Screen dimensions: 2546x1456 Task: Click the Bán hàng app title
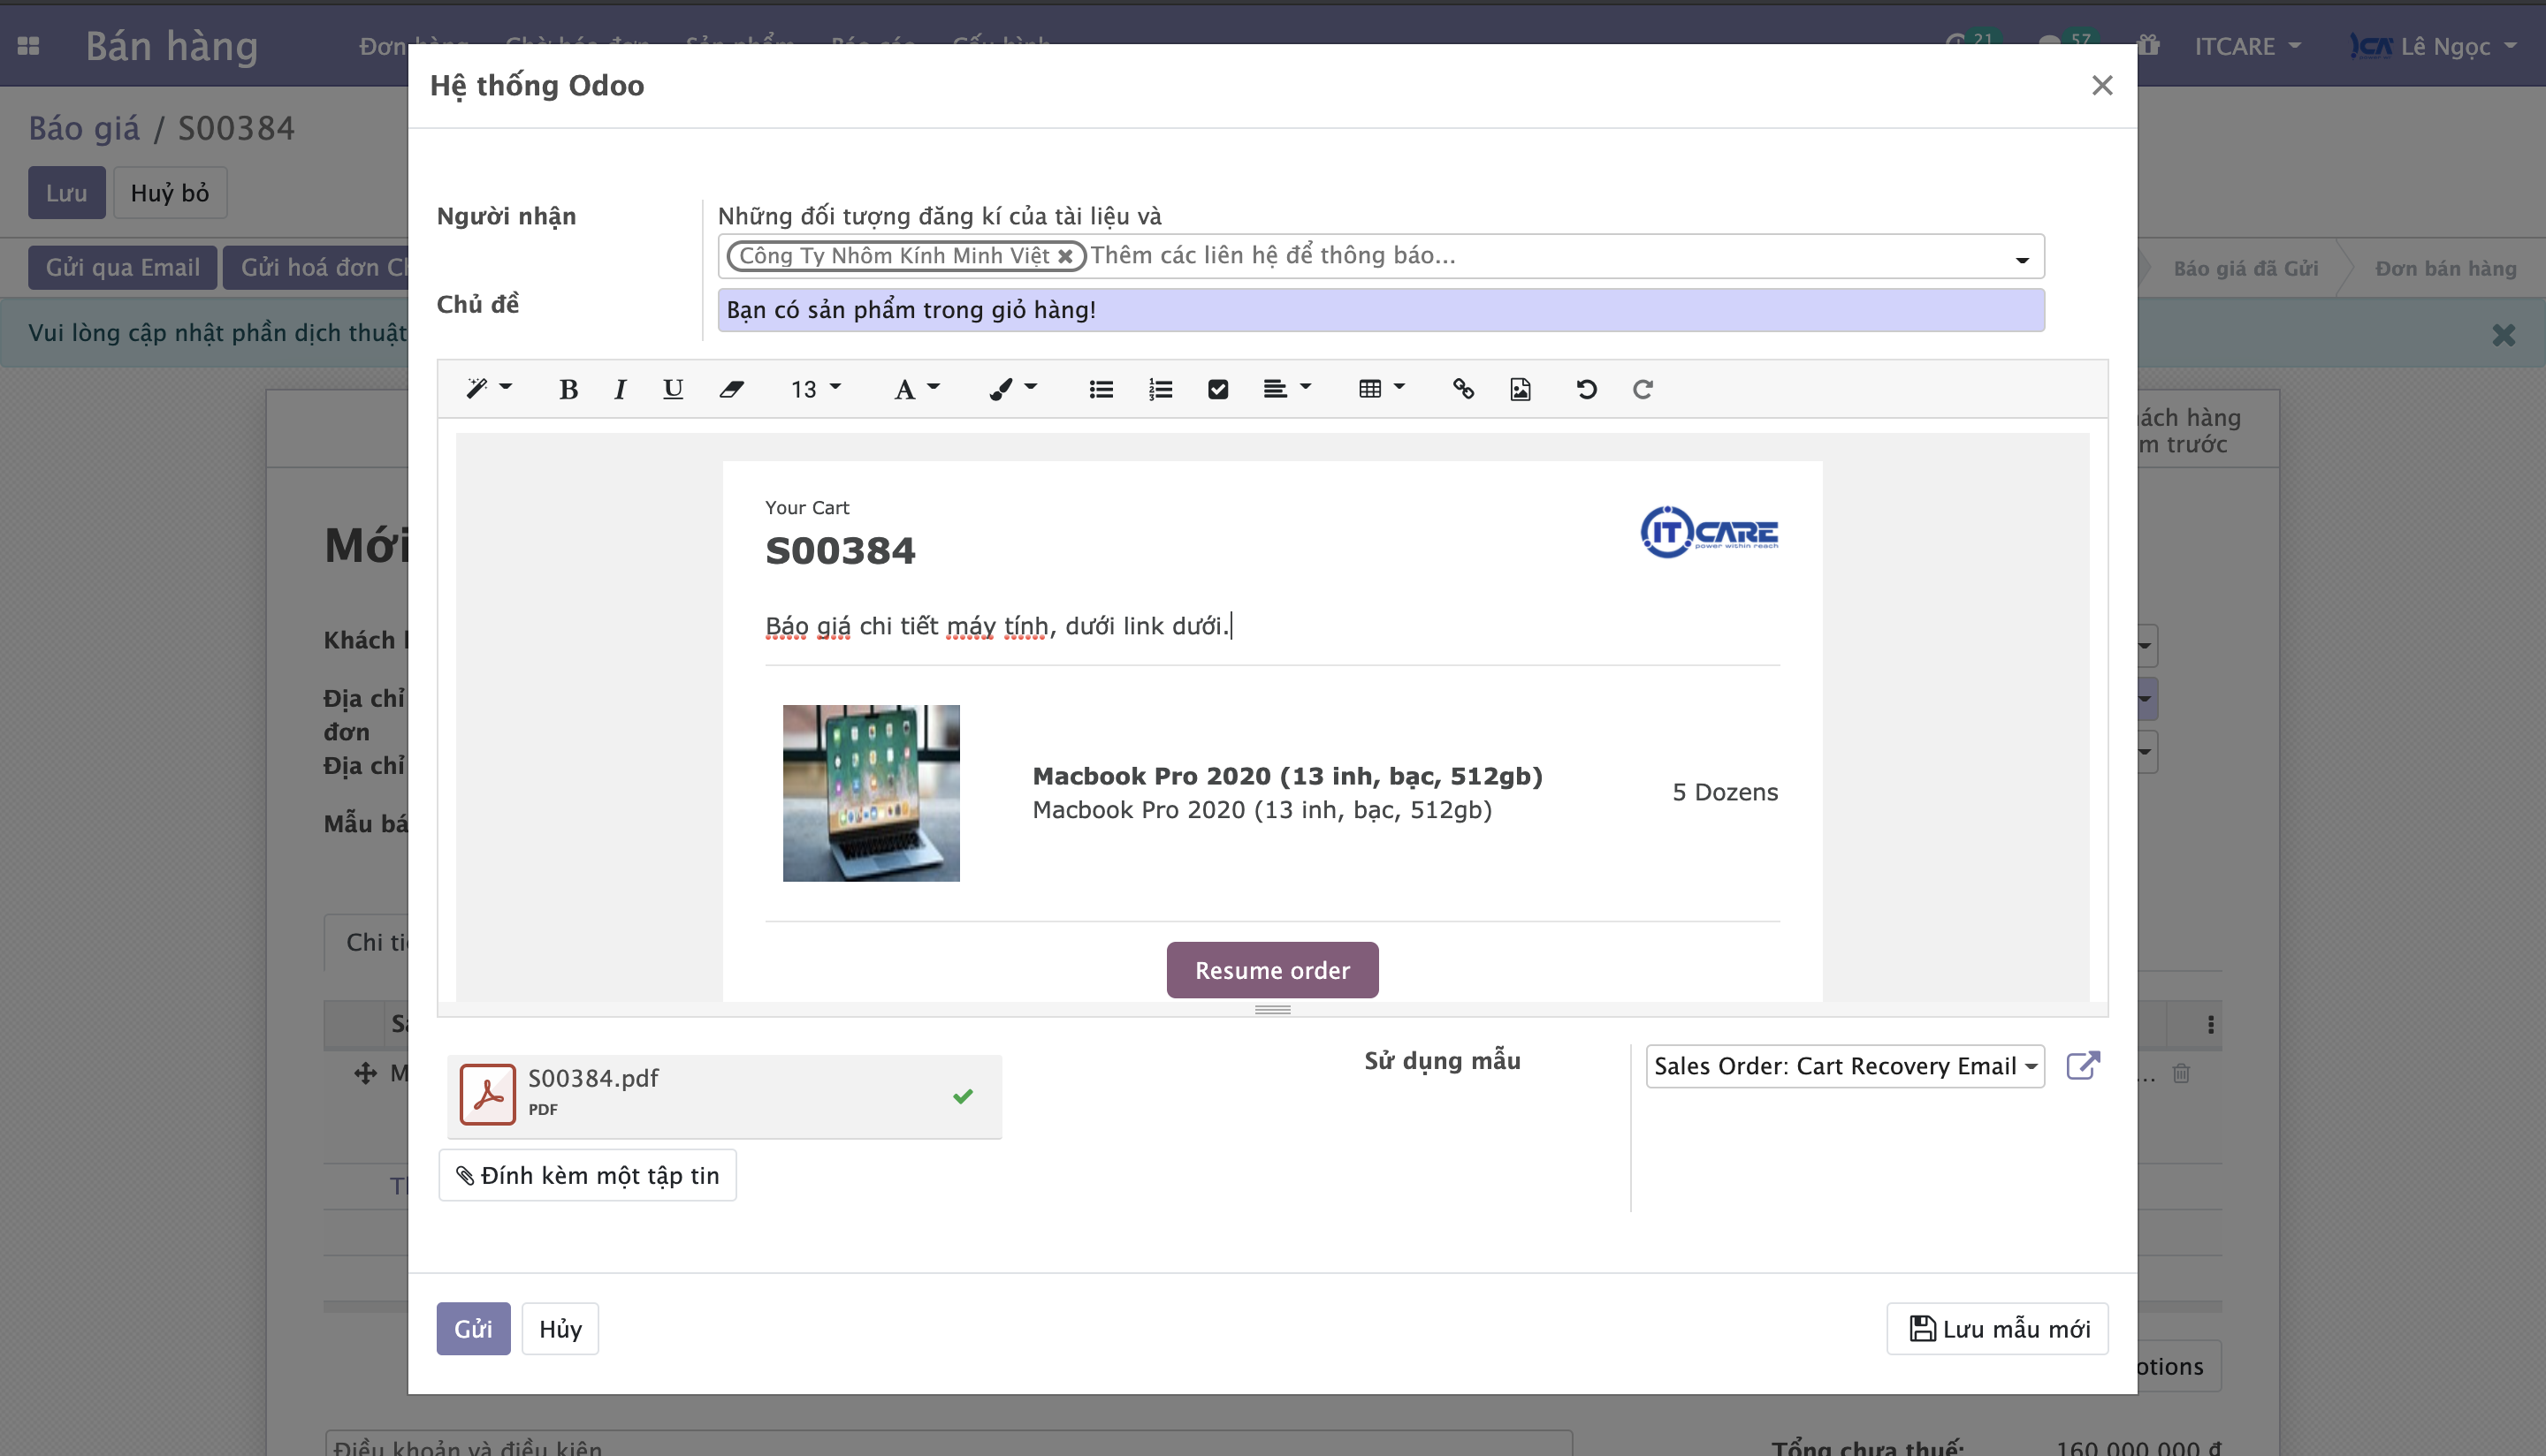tap(172, 46)
